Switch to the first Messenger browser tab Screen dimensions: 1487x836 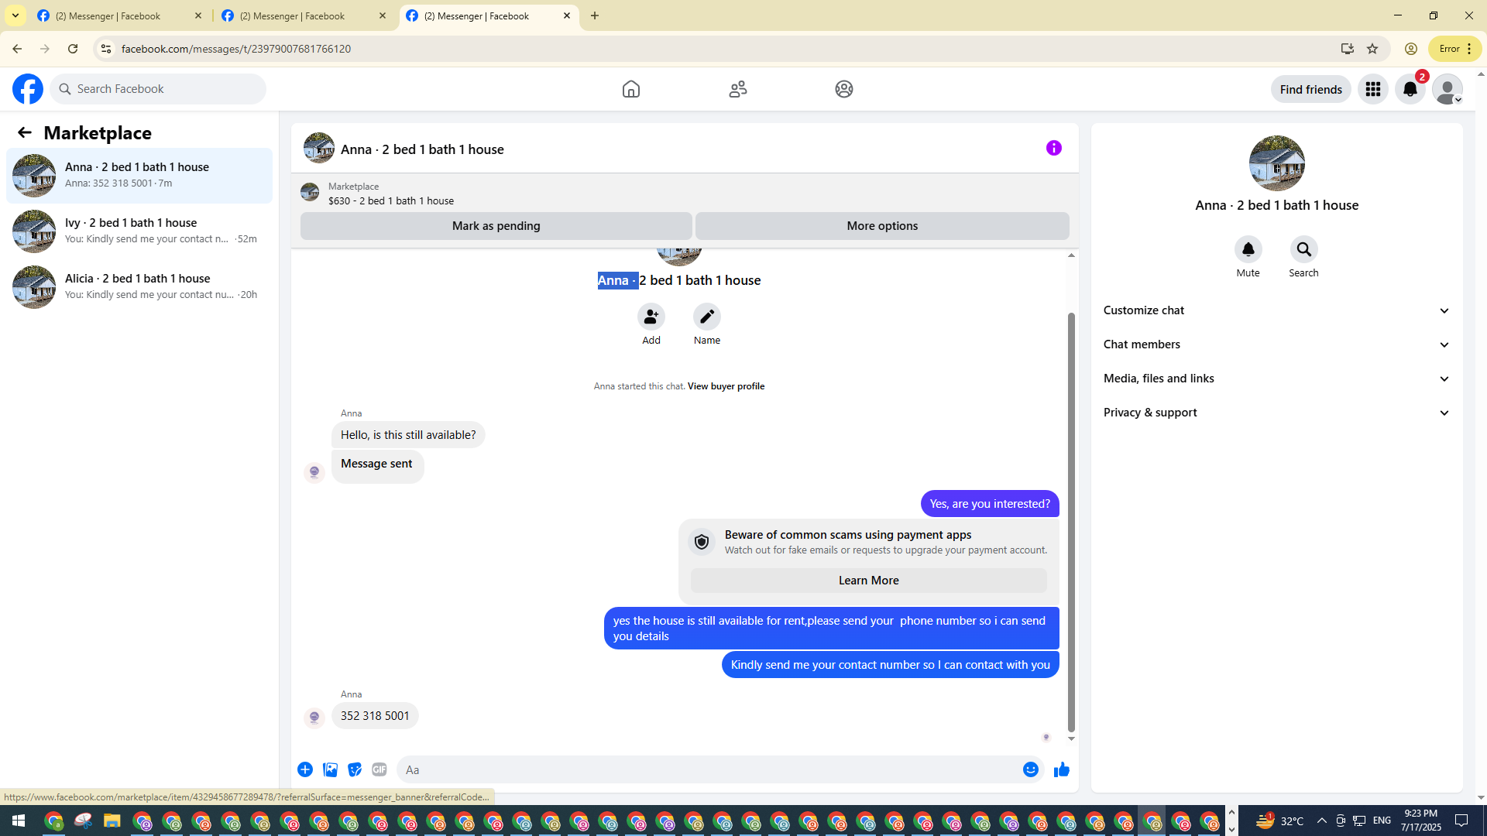(x=120, y=15)
